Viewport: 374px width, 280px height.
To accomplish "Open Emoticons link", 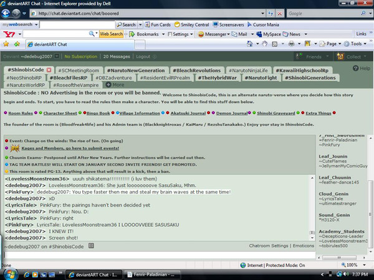I will 304,246.
